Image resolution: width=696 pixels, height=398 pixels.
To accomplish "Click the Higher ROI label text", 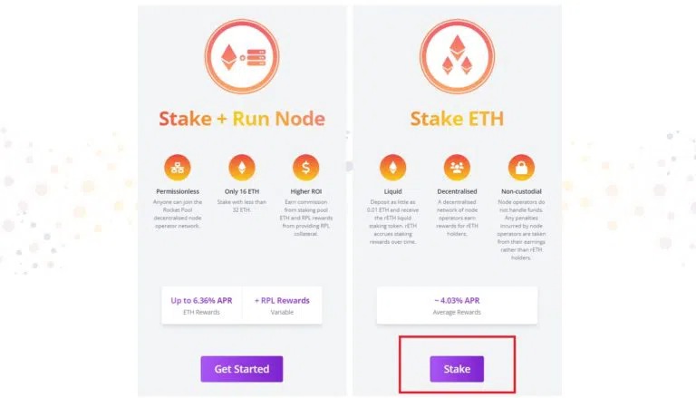I will click(x=305, y=191).
